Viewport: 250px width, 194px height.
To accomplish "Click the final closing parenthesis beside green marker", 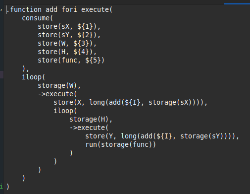I will click(8, 187).
